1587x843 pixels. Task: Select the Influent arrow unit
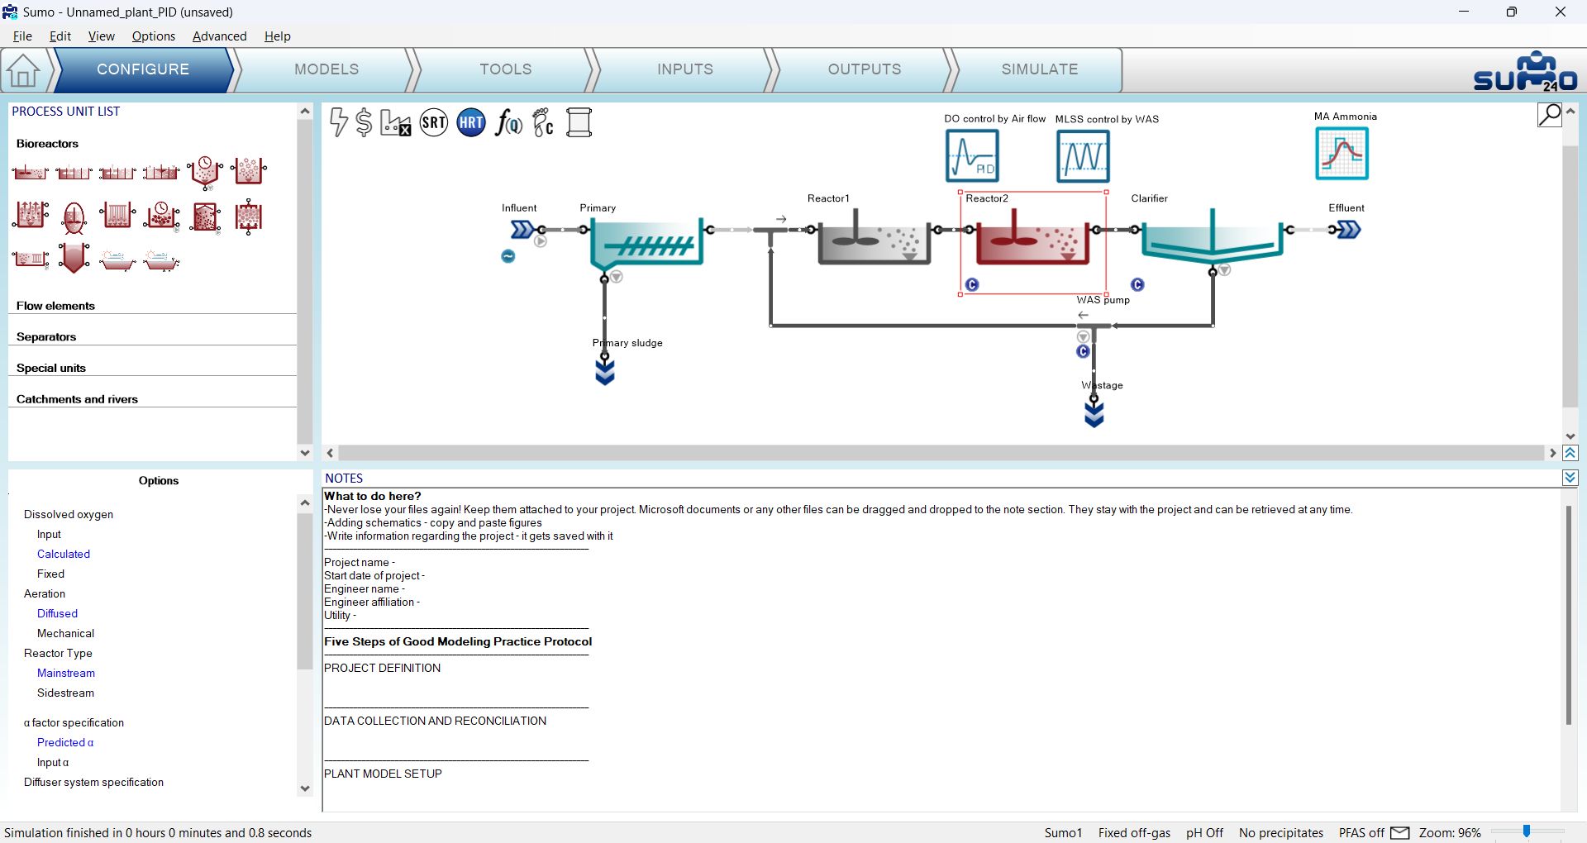click(522, 230)
